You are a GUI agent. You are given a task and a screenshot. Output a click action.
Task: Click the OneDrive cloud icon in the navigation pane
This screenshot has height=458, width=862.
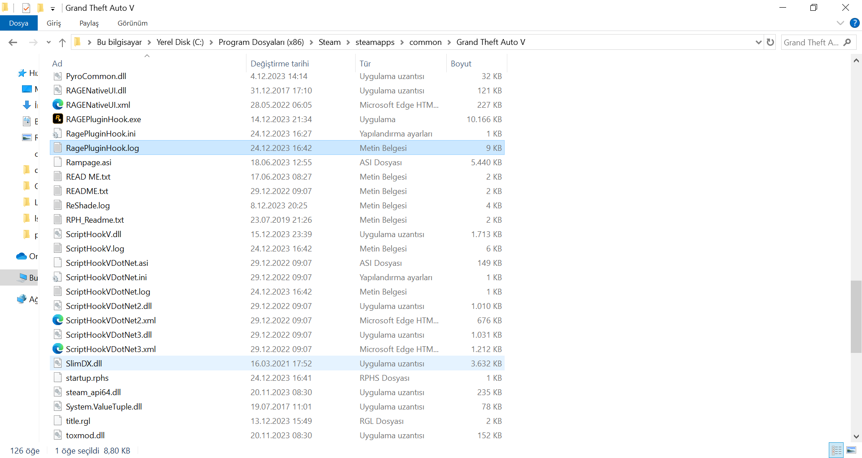[22, 256]
